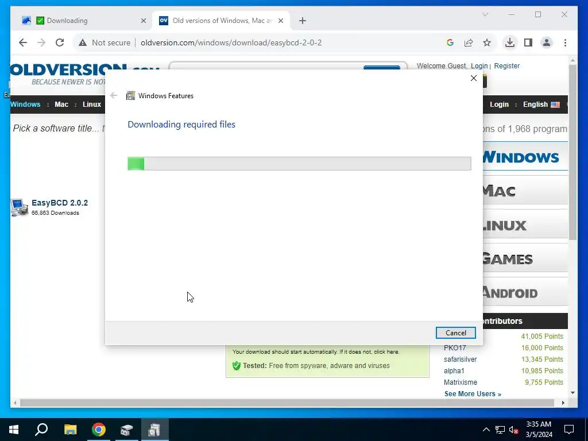The image size is (588, 441).
Task: Go forward in Chrome
Action: (41, 42)
